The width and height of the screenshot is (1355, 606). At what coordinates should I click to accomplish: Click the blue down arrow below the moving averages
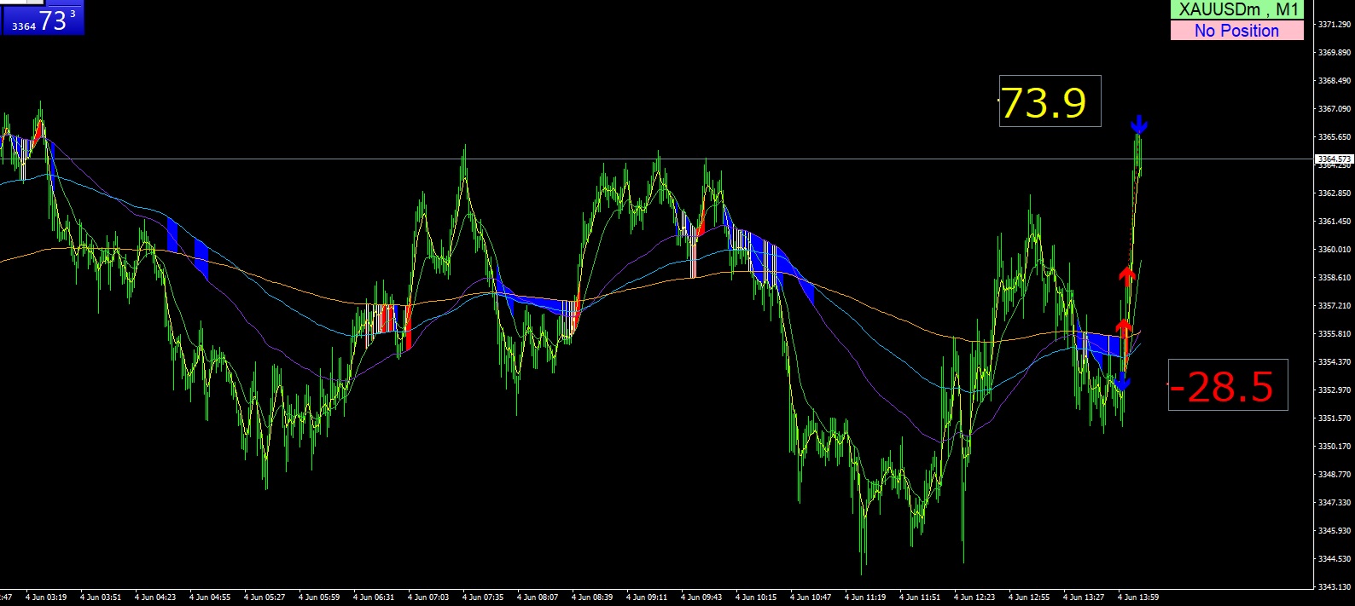[x=1122, y=383]
